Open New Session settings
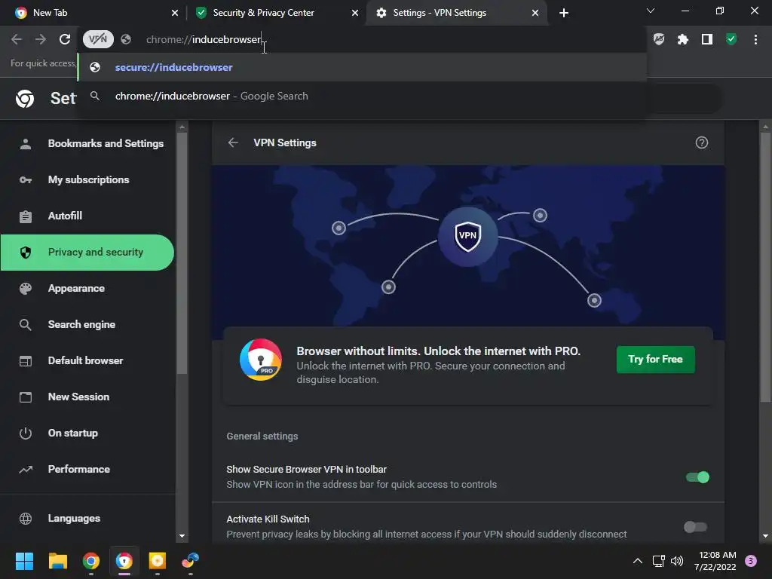Screen dimensions: 772x579 tap(87, 397)
